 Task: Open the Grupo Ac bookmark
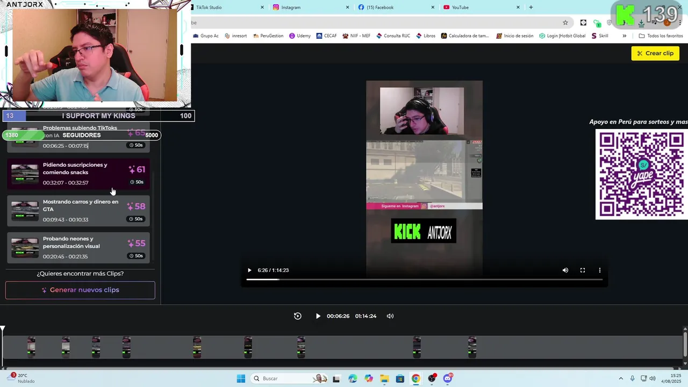click(206, 36)
